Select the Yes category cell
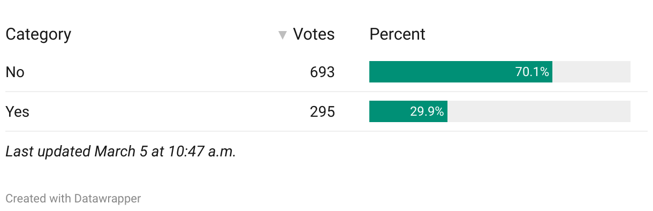This screenshot has width=653, height=211. click(x=17, y=111)
